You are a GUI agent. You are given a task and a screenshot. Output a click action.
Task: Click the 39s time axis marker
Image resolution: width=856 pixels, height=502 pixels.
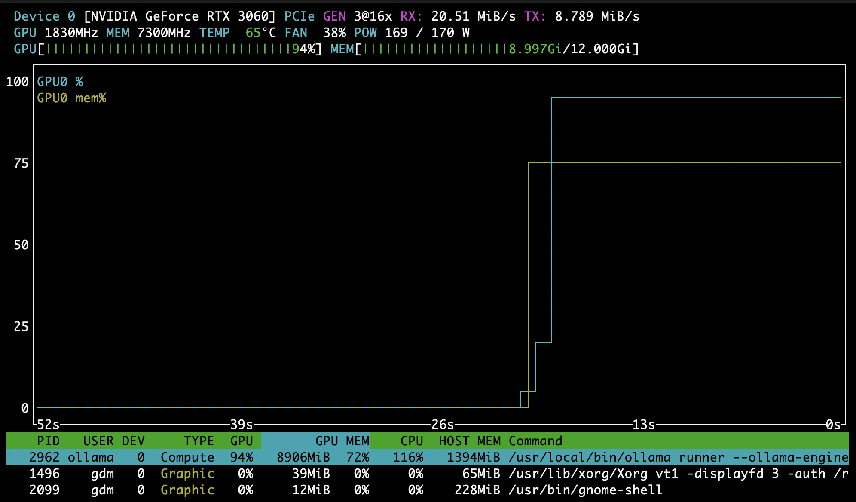[x=242, y=425]
